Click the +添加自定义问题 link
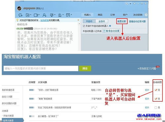This screenshot has width=165, height=122. coord(147,69)
